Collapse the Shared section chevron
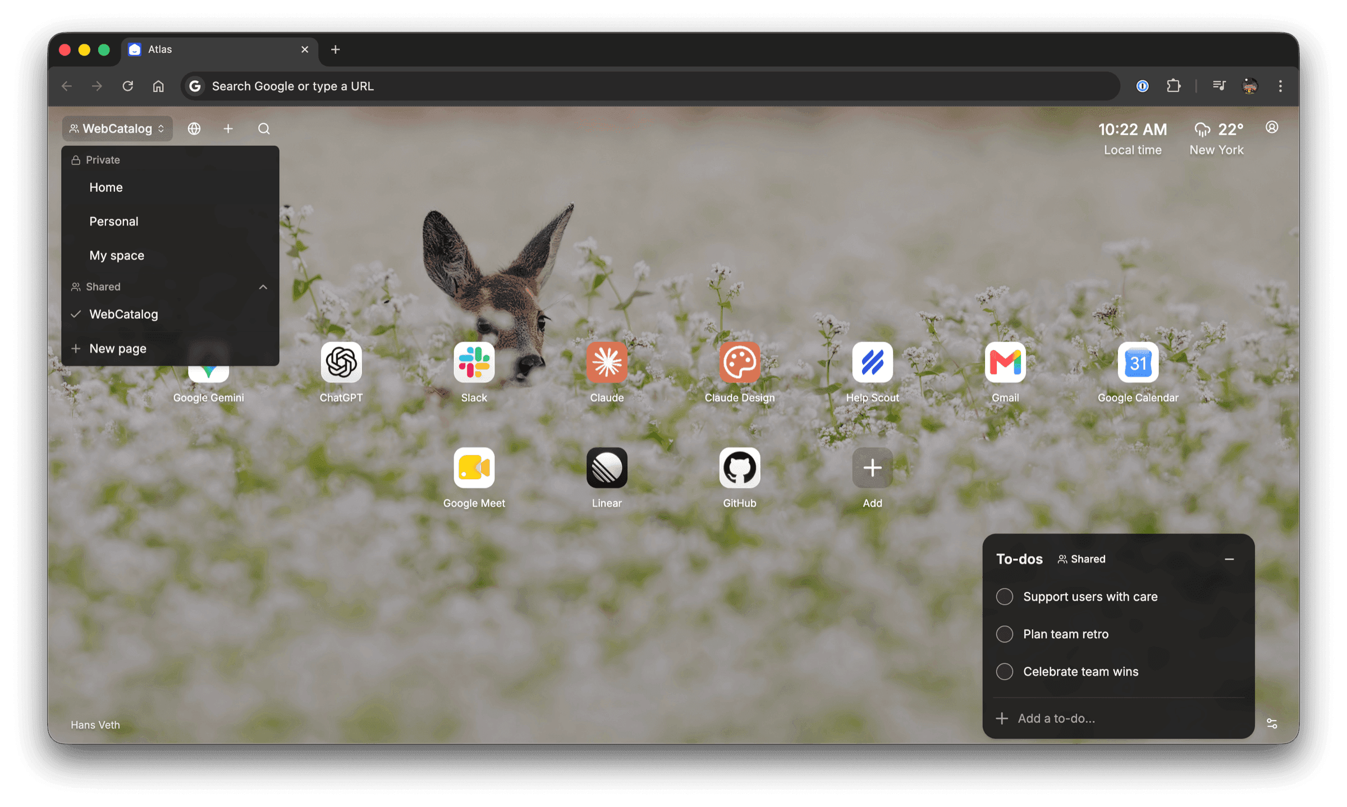 [x=263, y=287]
